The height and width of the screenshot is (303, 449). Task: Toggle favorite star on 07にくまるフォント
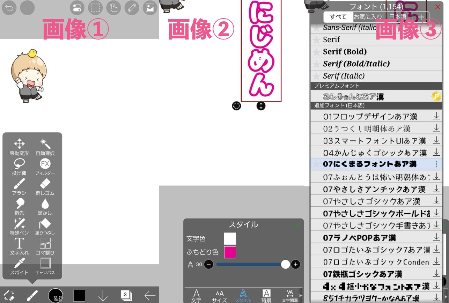pyautogui.click(x=316, y=164)
